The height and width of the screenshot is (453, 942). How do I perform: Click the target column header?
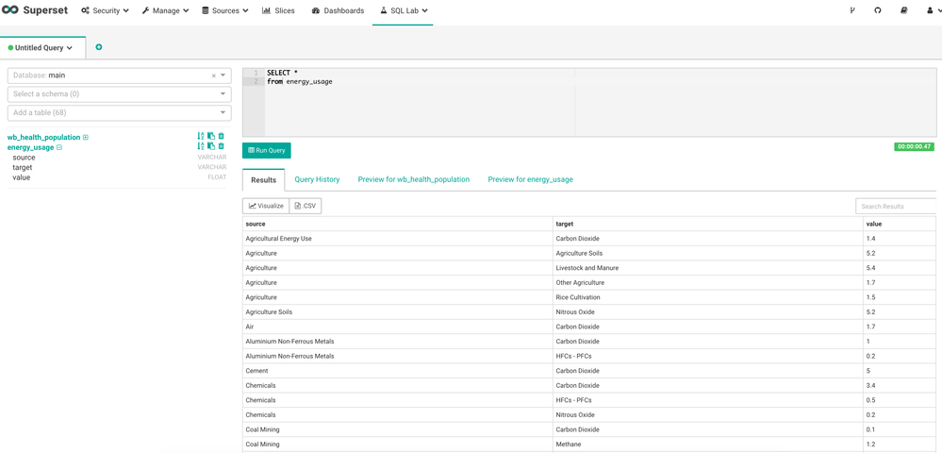point(708,224)
